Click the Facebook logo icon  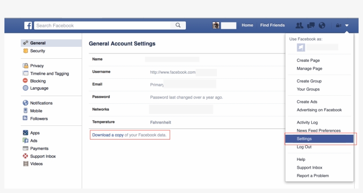28,26
